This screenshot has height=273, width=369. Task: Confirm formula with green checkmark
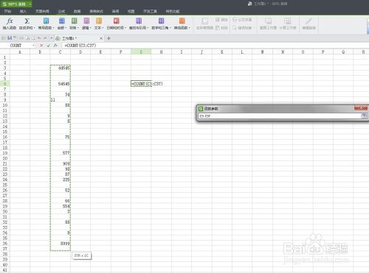[x=49, y=46]
